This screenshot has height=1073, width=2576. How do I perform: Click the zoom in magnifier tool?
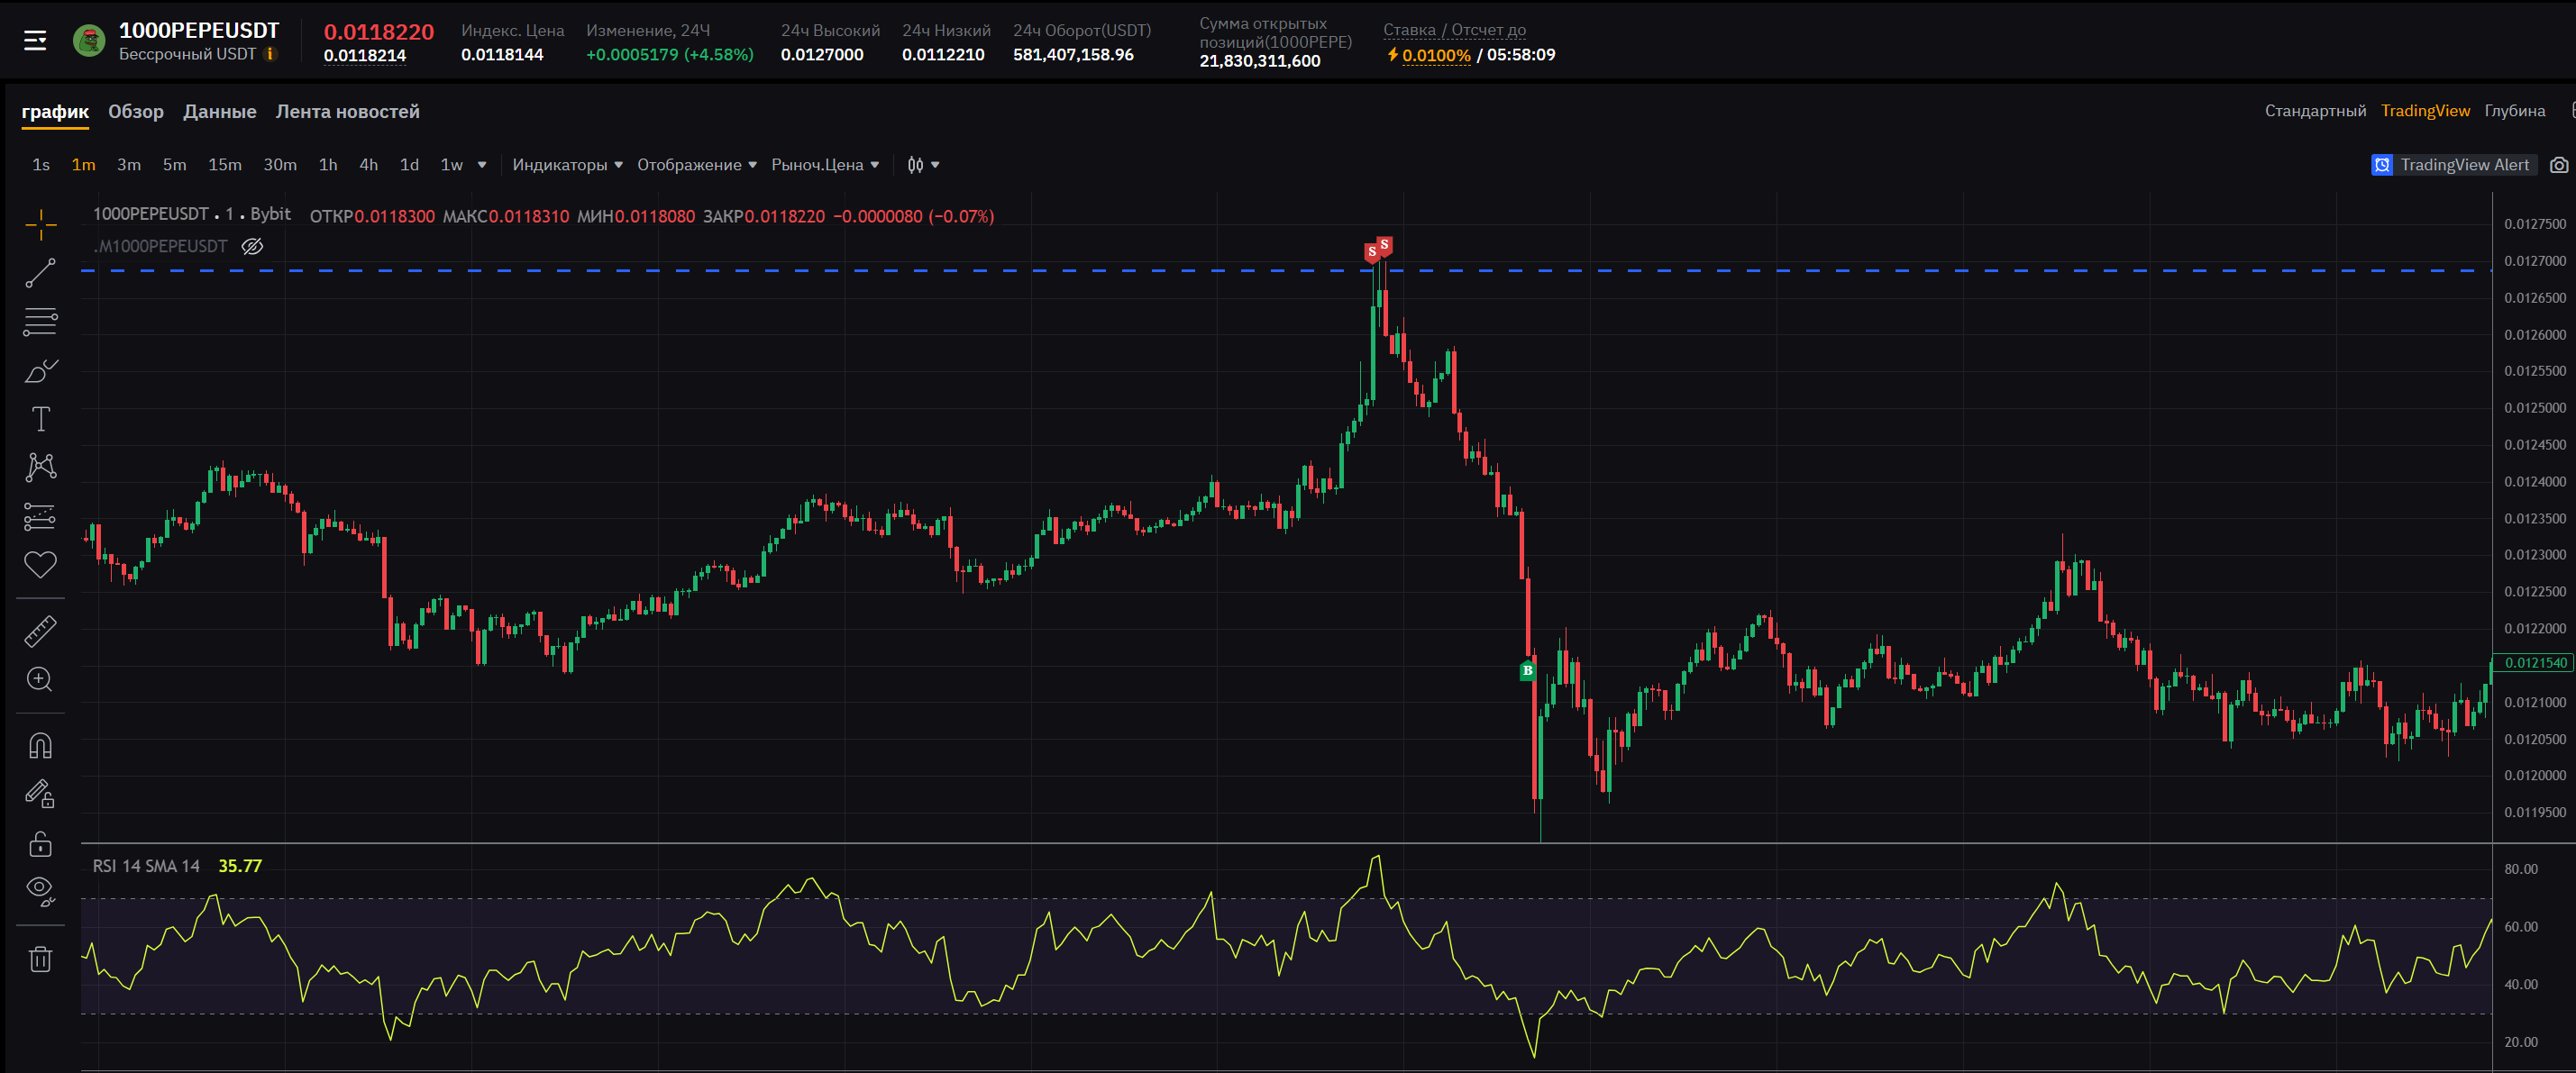(40, 680)
